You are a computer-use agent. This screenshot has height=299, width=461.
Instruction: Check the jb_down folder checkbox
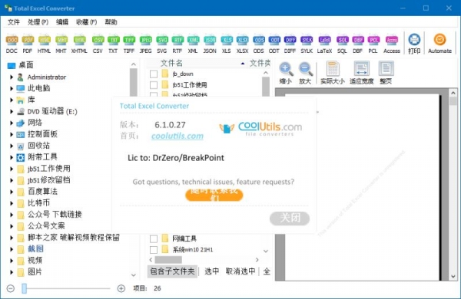(154, 74)
